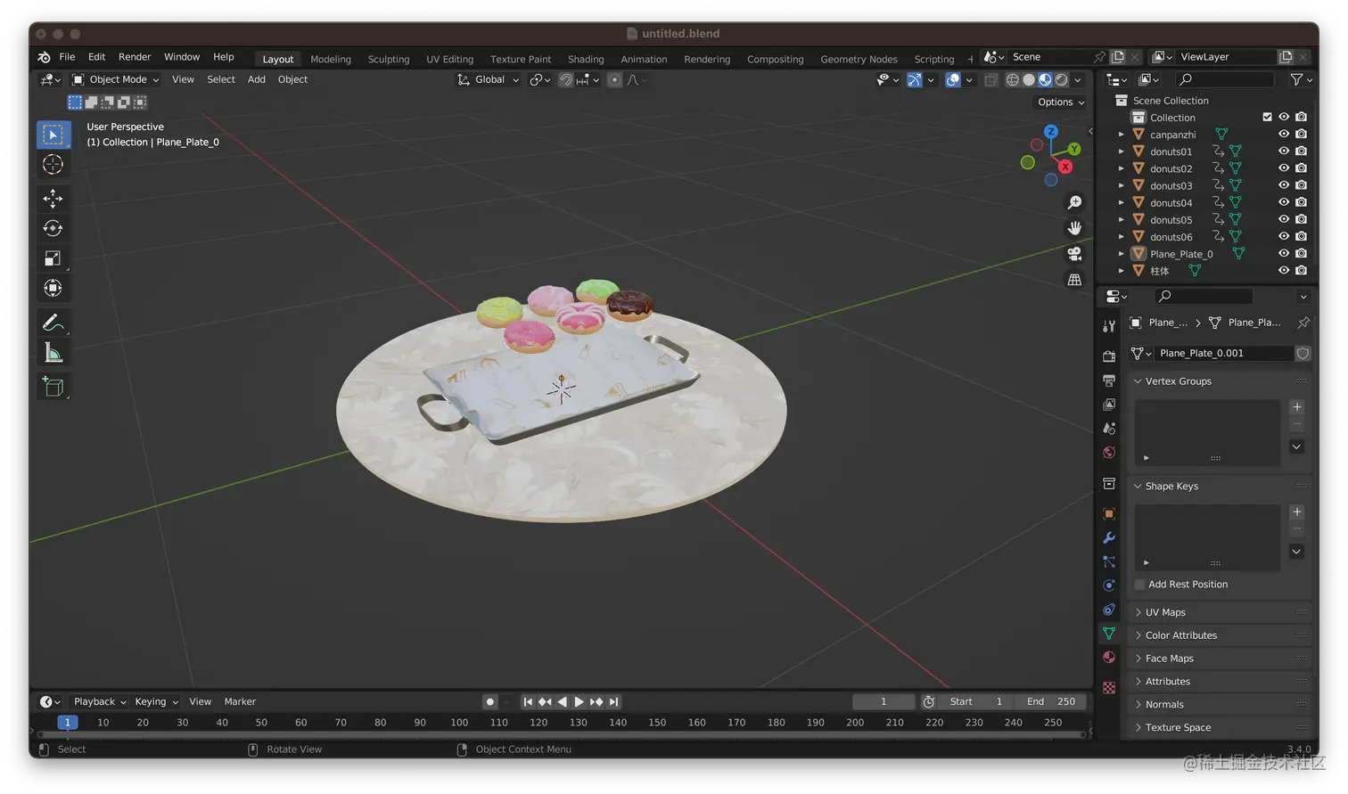Expand the UV Maps panel
This screenshot has width=1348, height=794.
[1165, 612]
